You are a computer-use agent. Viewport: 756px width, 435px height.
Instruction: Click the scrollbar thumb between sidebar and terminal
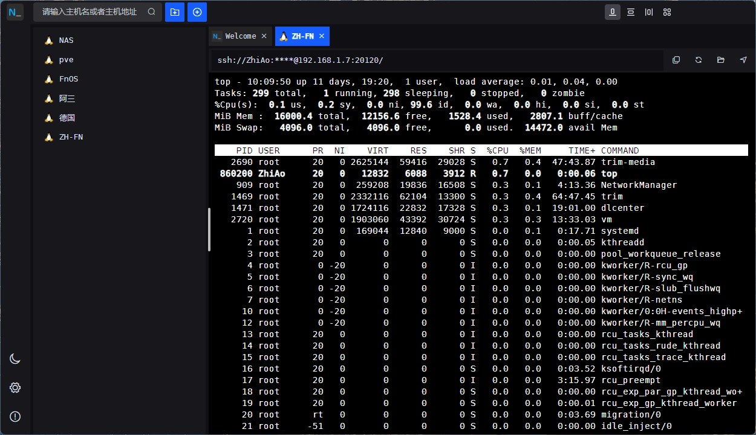pyautogui.click(x=209, y=230)
